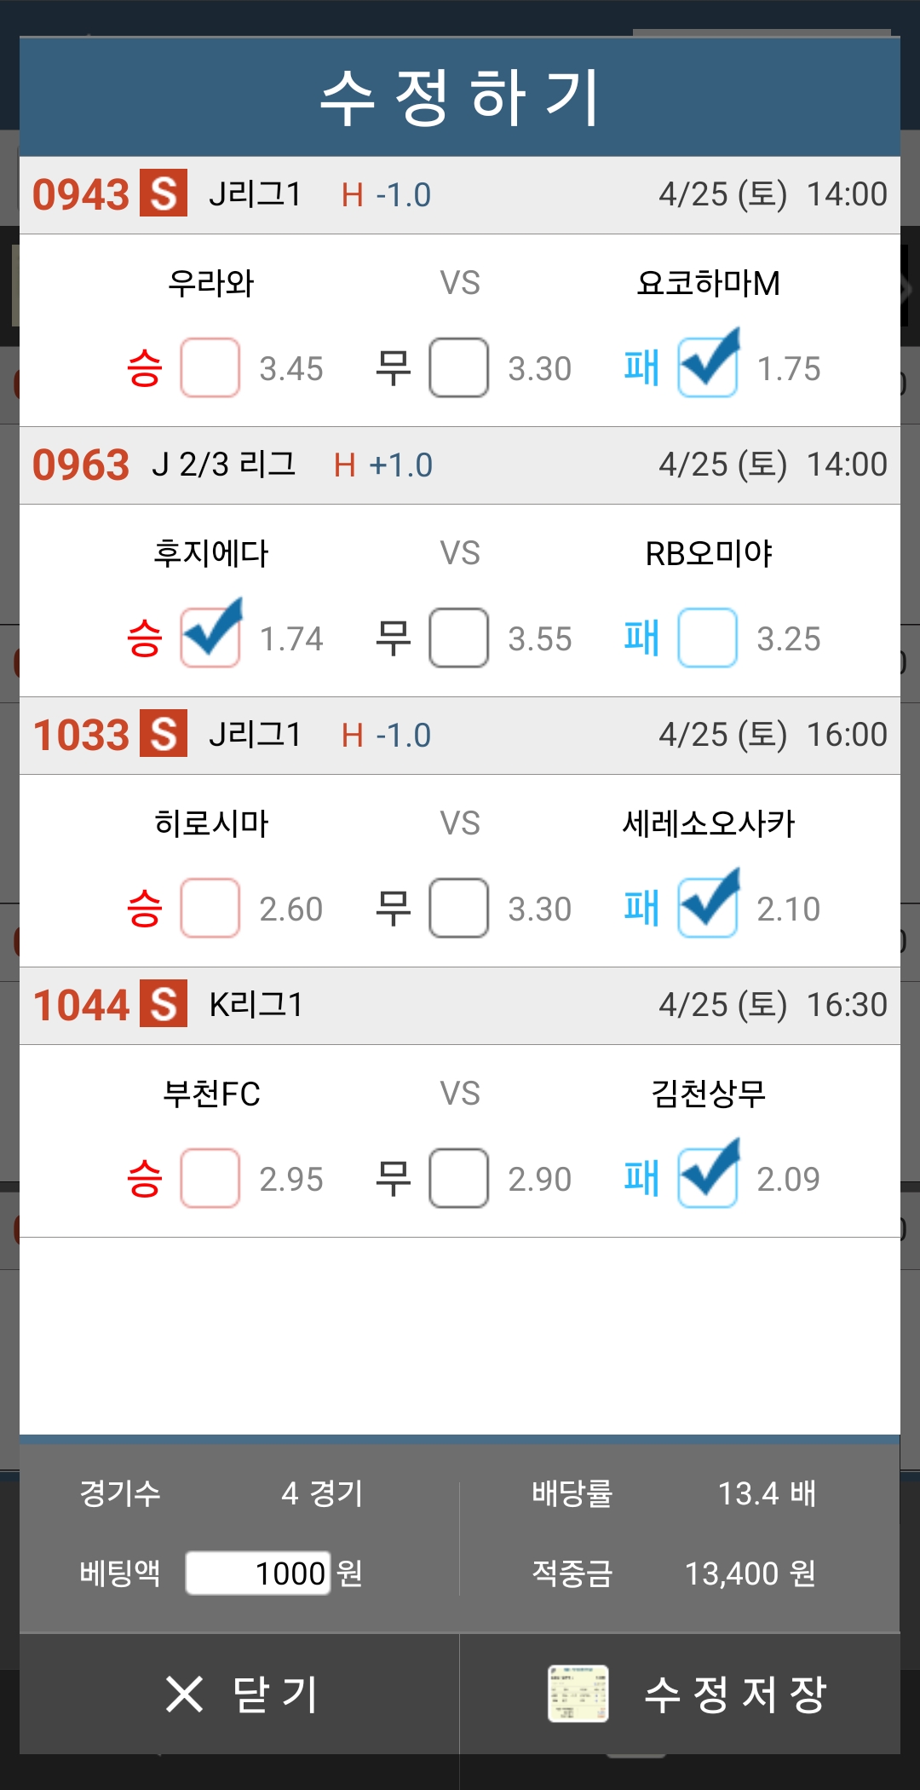The image size is (920, 1790).
Task: Tap the 3.30 draw odds for 히로시마 match
Action: coord(539,909)
